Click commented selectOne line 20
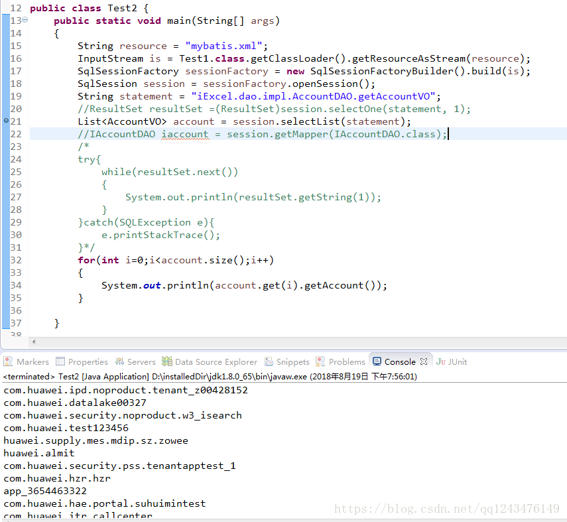 (274, 109)
